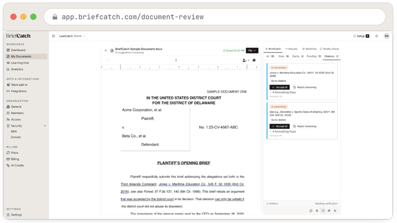Open the LawCatch Owner workspace dropdown
The image size is (397, 223).
pyautogui.click(x=72, y=36)
